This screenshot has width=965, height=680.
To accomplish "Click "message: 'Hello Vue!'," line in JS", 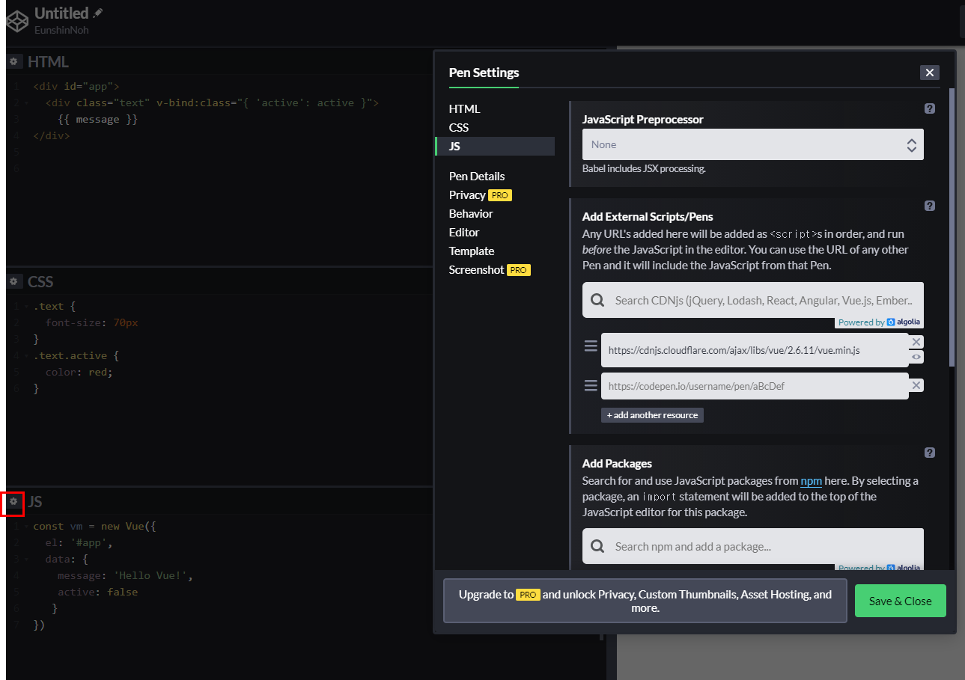I will [x=126, y=575].
